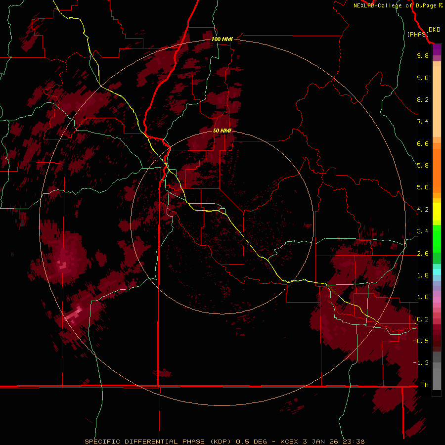Click the yellow segment of the color scale

(x=437, y=212)
